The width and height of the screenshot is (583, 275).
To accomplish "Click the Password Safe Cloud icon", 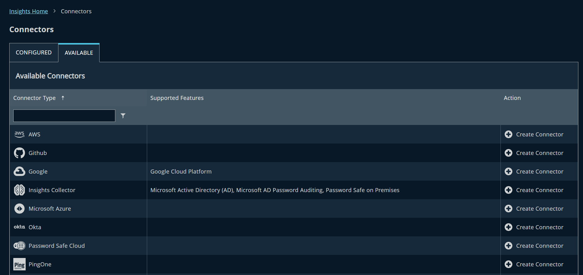I will (19, 246).
